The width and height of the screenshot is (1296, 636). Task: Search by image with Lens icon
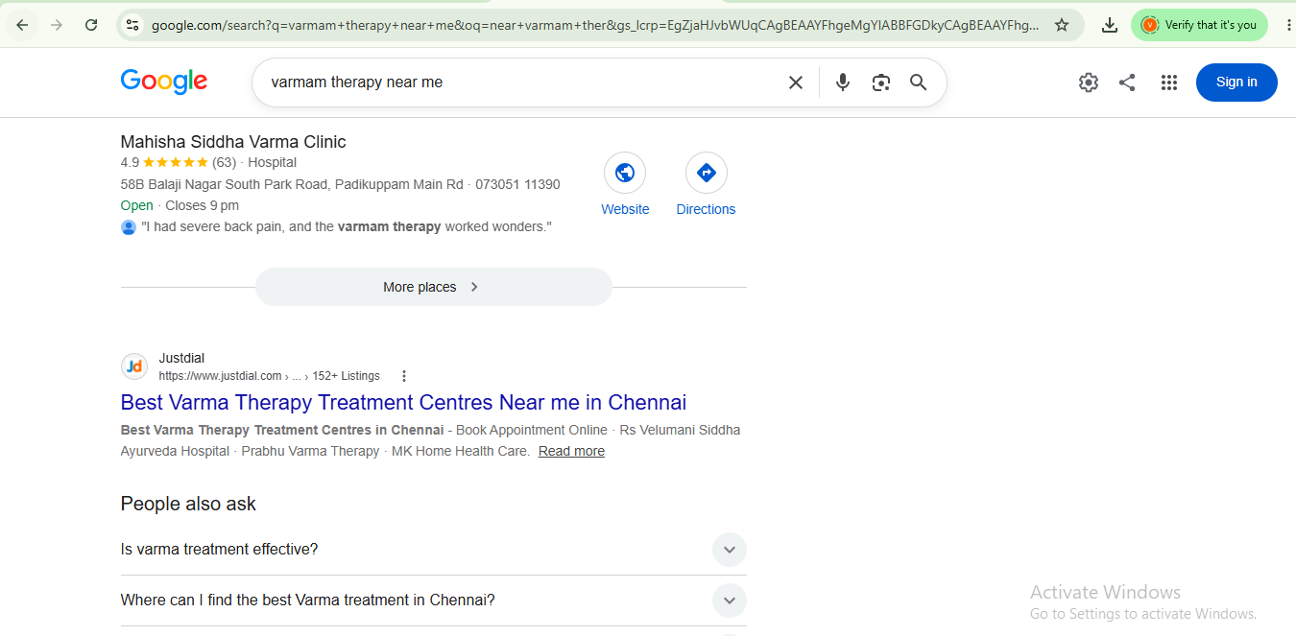click(x=881, y=82)
